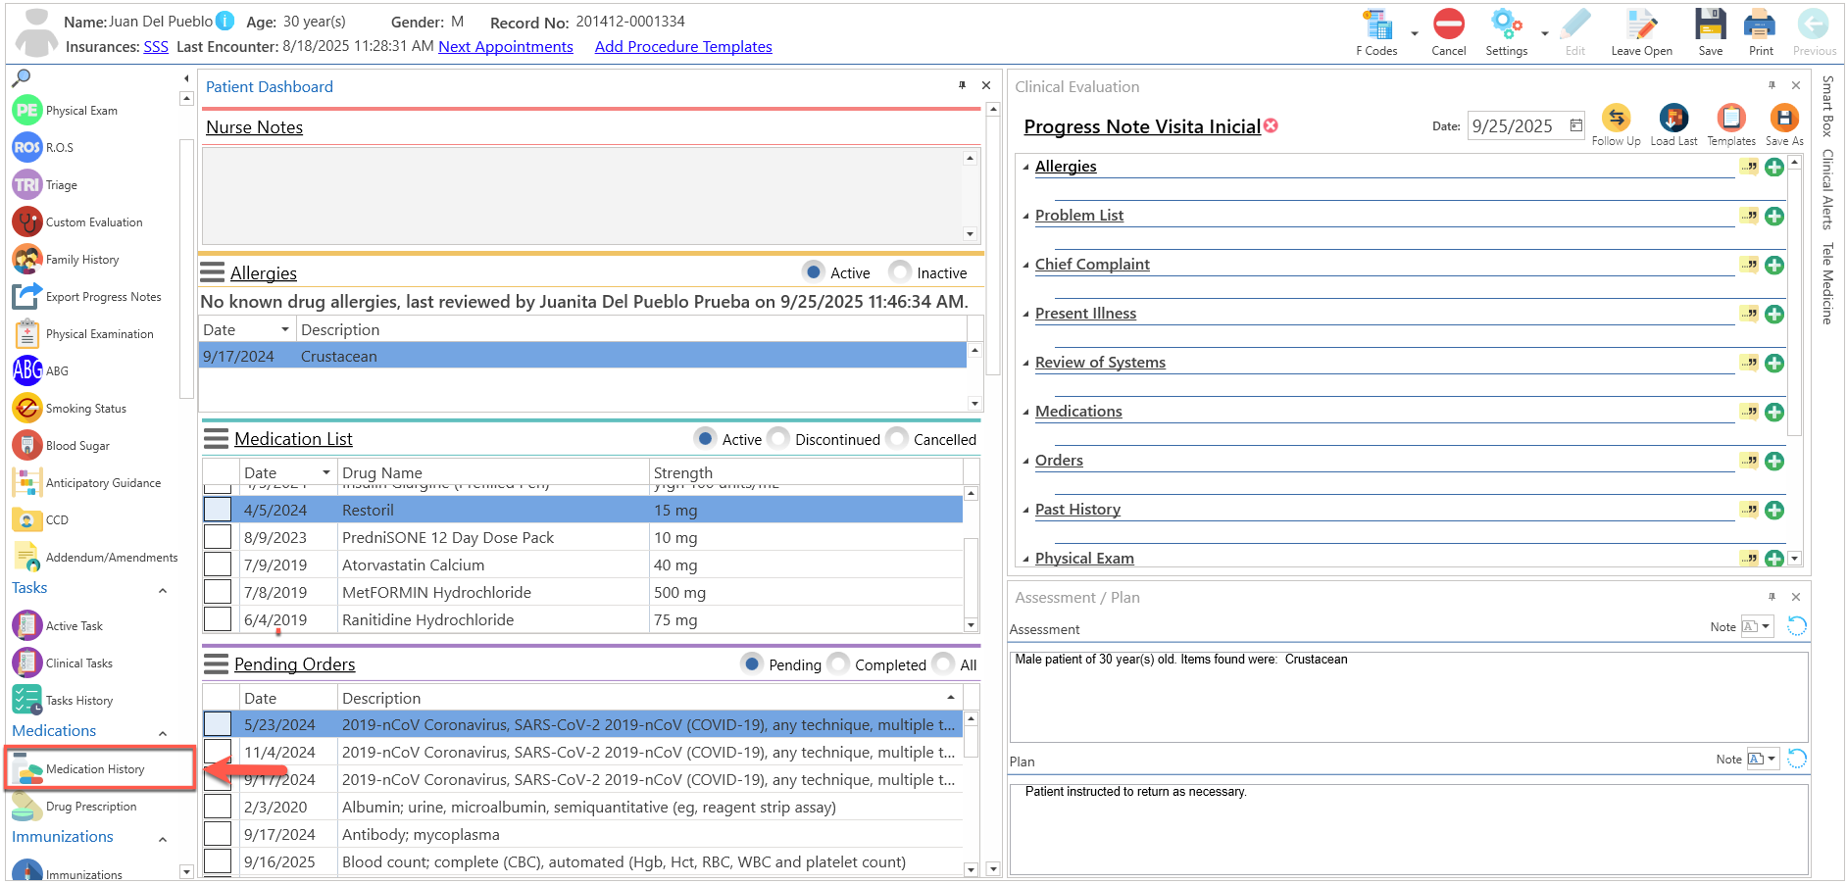
Task: Click Add Procedure Templates link
Action: coord(683,47)
